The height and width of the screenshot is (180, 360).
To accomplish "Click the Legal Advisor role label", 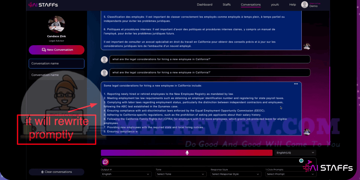I will click(x=56, y=41).
